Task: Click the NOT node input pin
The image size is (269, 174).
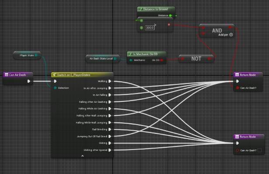Action: [183, 59]
